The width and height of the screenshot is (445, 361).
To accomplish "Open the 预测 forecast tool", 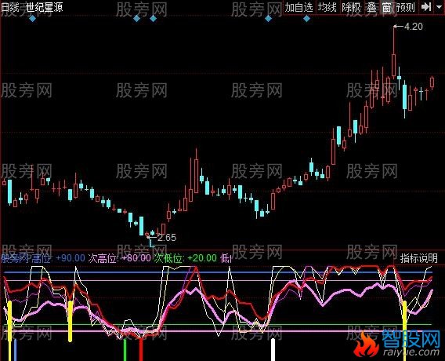I will pos(406,7).
